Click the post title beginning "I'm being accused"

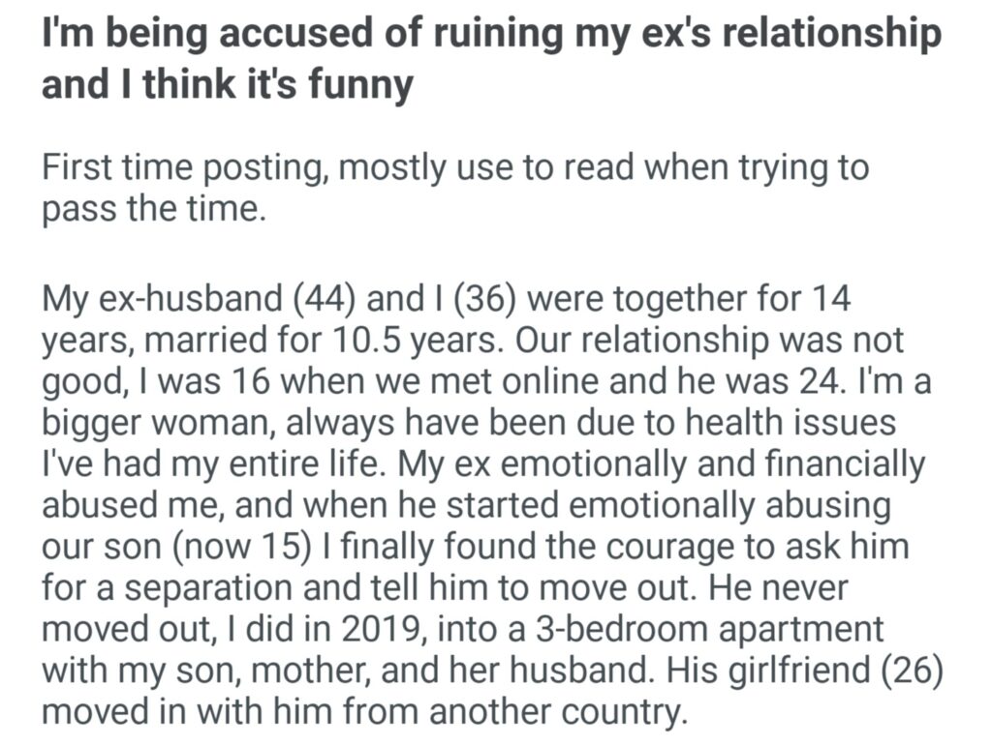tap(490, 35)
